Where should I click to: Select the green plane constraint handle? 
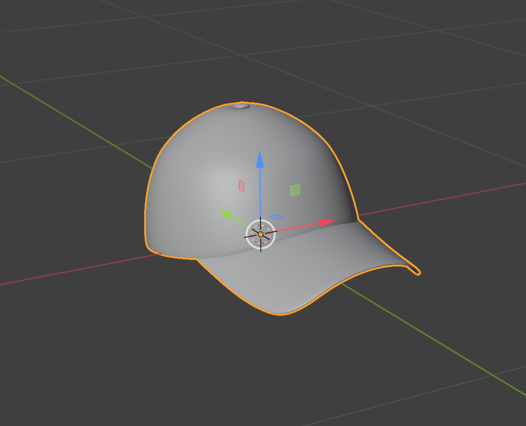[x=295, y=190]
